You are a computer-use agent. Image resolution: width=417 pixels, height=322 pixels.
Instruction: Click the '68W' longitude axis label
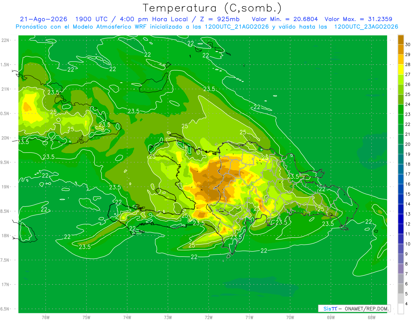tap(371, 317)
